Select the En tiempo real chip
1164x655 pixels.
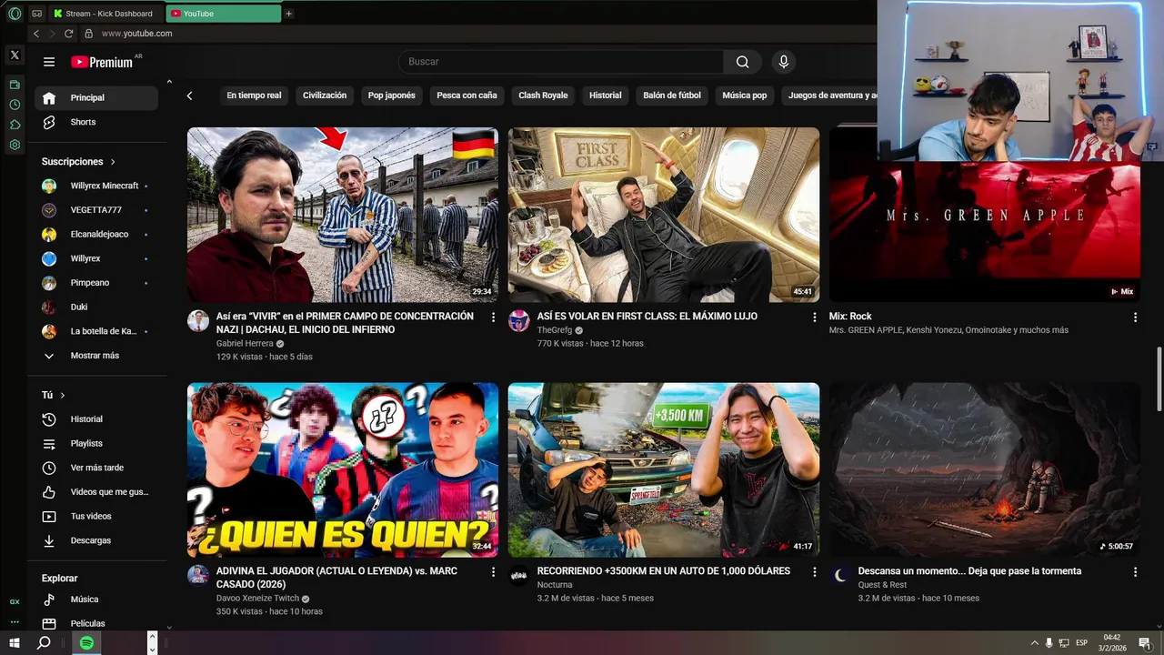pyautogui.click(x=254, y=96)
